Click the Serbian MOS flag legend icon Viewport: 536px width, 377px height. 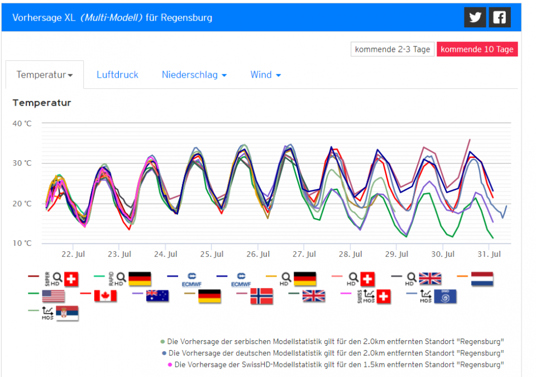pos(66,313)
